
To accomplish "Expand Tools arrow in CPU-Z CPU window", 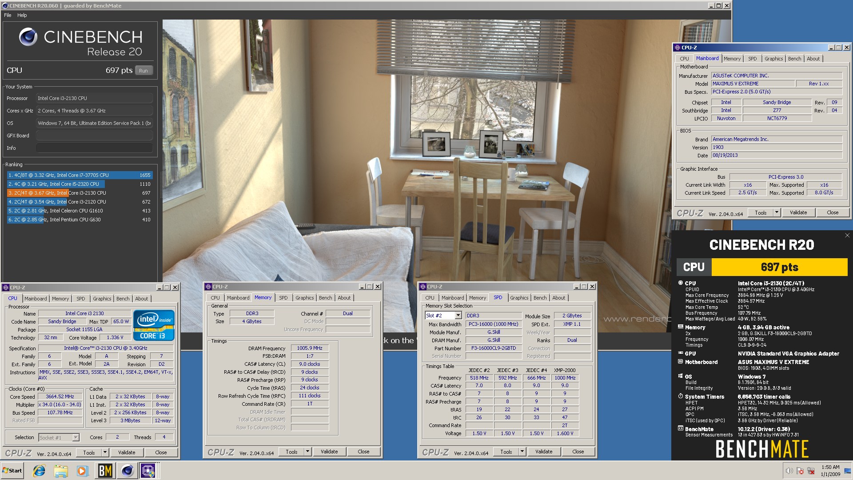I will click(105, 452).
